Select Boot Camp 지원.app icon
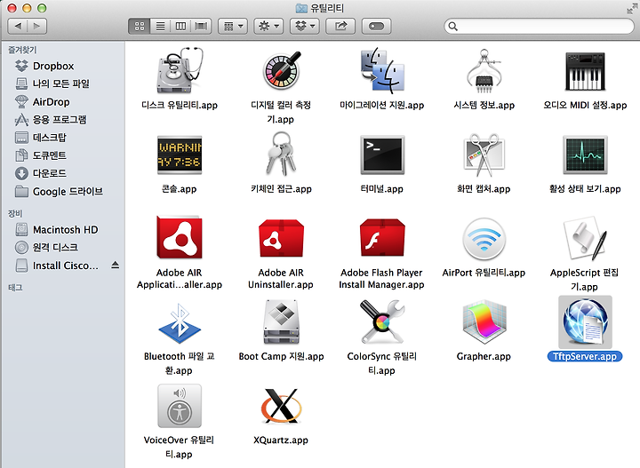 point(281,323)
